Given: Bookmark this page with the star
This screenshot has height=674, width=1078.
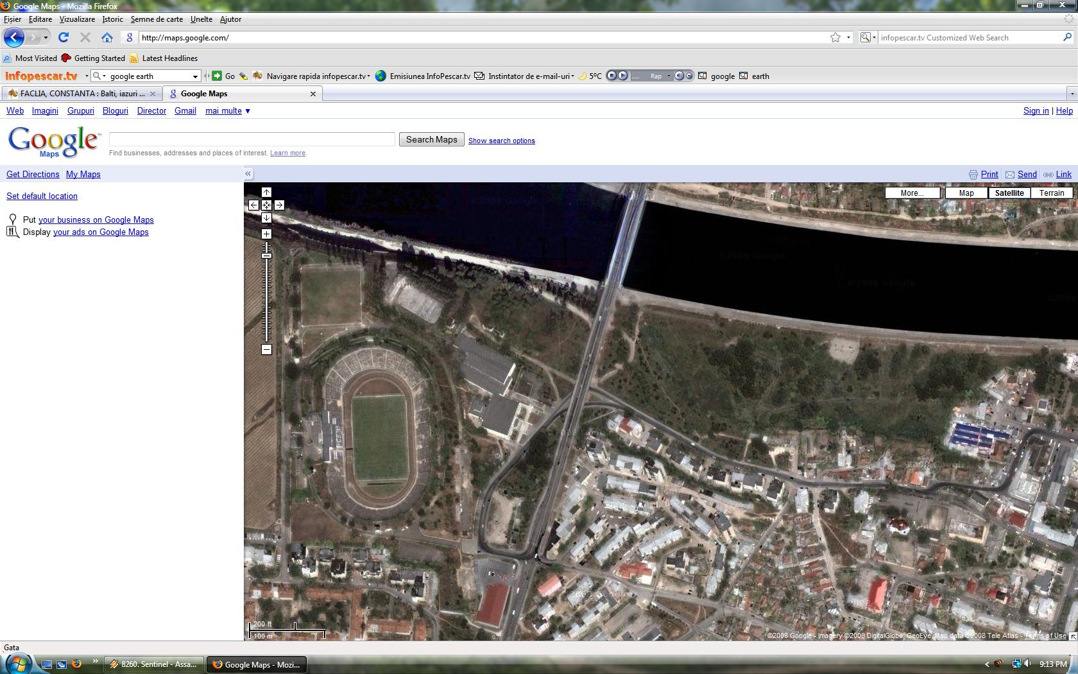Looking at the screenshot, I should point(835,38).
